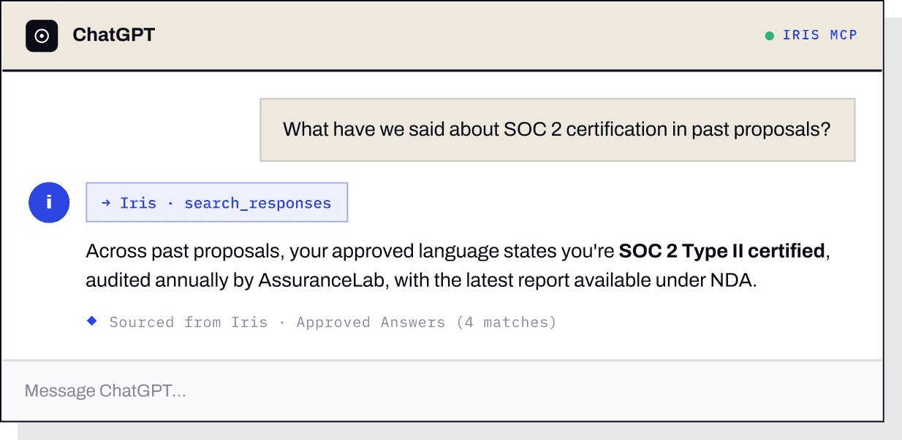The height and width of the screenshot is (440, 902).
Task: Click the bold SOC 2 Type II certified text
Action: click(x=722, y=252)
